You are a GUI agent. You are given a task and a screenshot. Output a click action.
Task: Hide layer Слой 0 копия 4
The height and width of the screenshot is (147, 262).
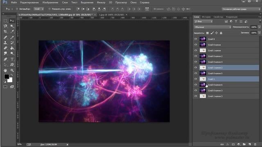pos(196,62)
